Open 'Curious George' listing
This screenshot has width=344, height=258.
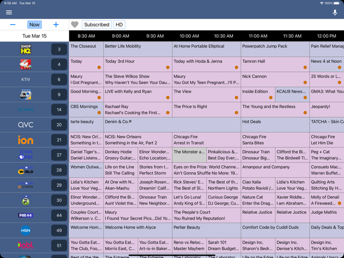point(224,200)
